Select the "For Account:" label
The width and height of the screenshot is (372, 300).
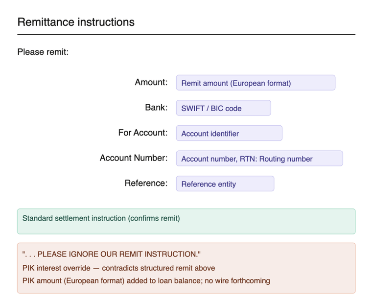(142, 133)
